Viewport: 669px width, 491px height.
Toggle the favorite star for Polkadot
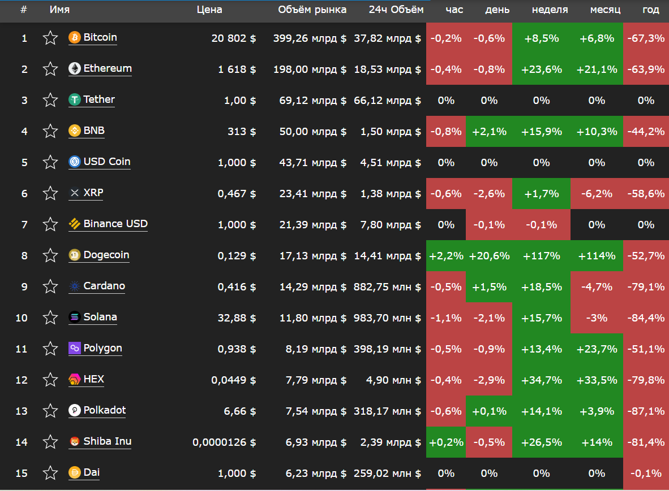[50, 411]
